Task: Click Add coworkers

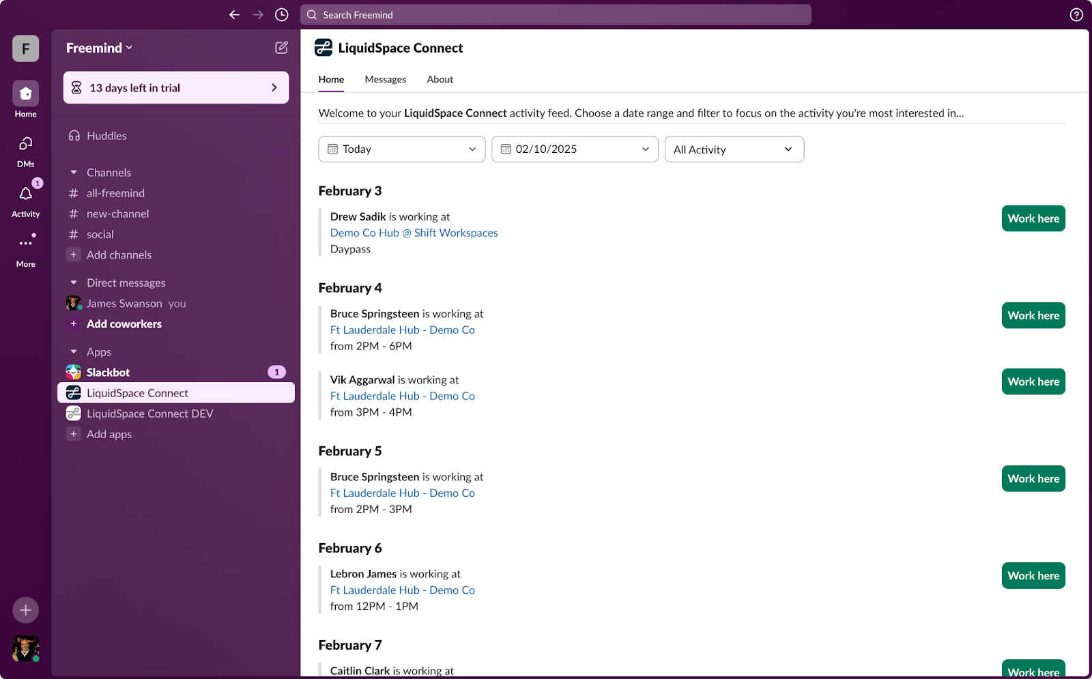Action: pyautogui.click(x=176, y=324)
